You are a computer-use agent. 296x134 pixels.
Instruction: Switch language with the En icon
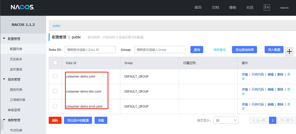(267, 7)
